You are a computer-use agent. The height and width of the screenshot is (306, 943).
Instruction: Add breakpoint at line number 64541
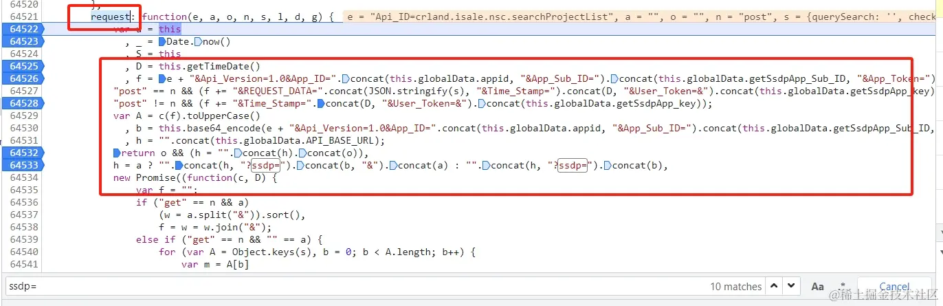click(x=23, y=264)
